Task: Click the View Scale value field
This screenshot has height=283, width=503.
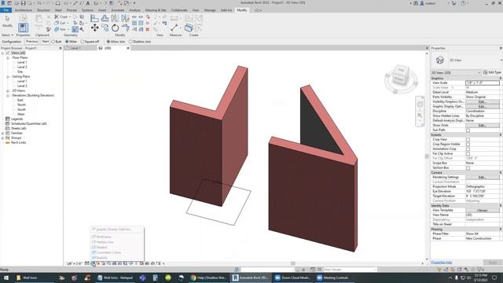Action: point(482,83)
